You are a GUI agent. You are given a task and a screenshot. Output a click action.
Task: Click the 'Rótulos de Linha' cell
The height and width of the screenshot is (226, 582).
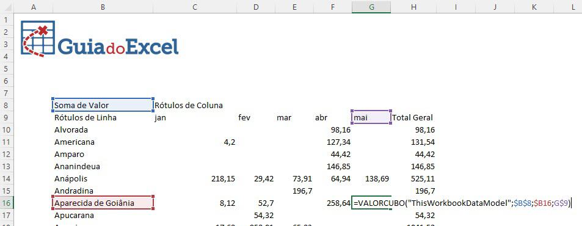click(x=103, y=118)
